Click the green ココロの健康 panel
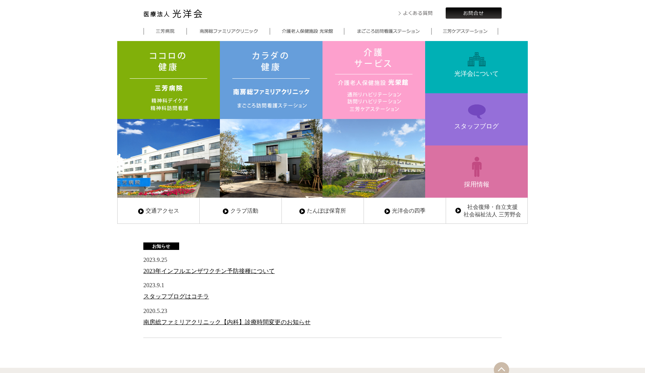 168,80
